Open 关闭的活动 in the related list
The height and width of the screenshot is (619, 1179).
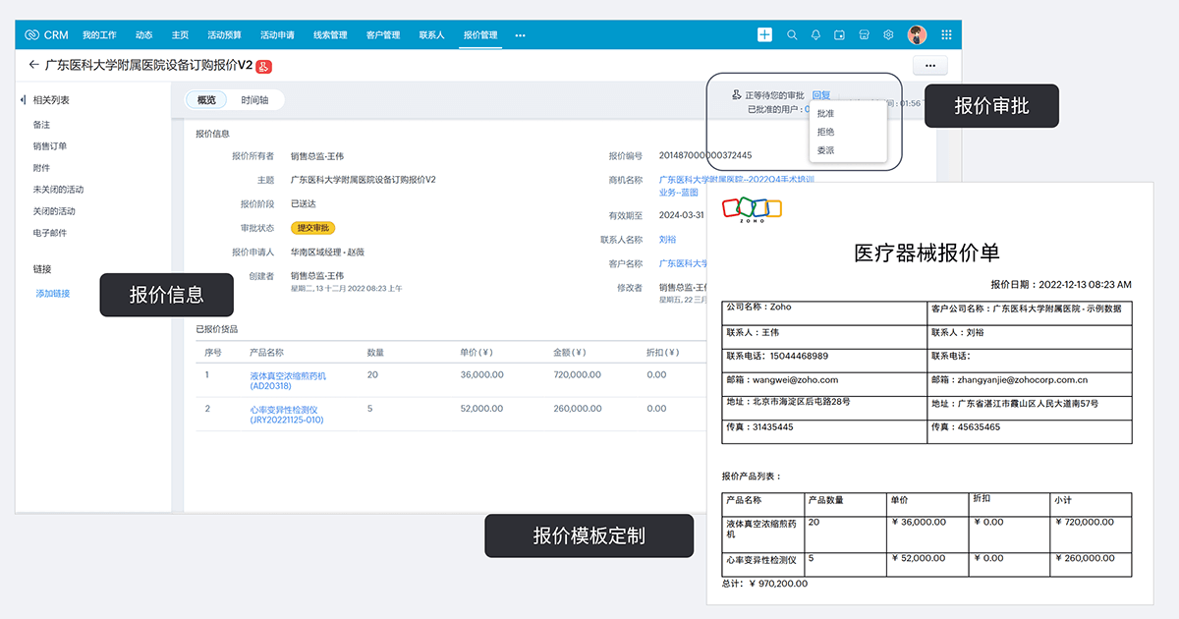[x=54, y=211]
